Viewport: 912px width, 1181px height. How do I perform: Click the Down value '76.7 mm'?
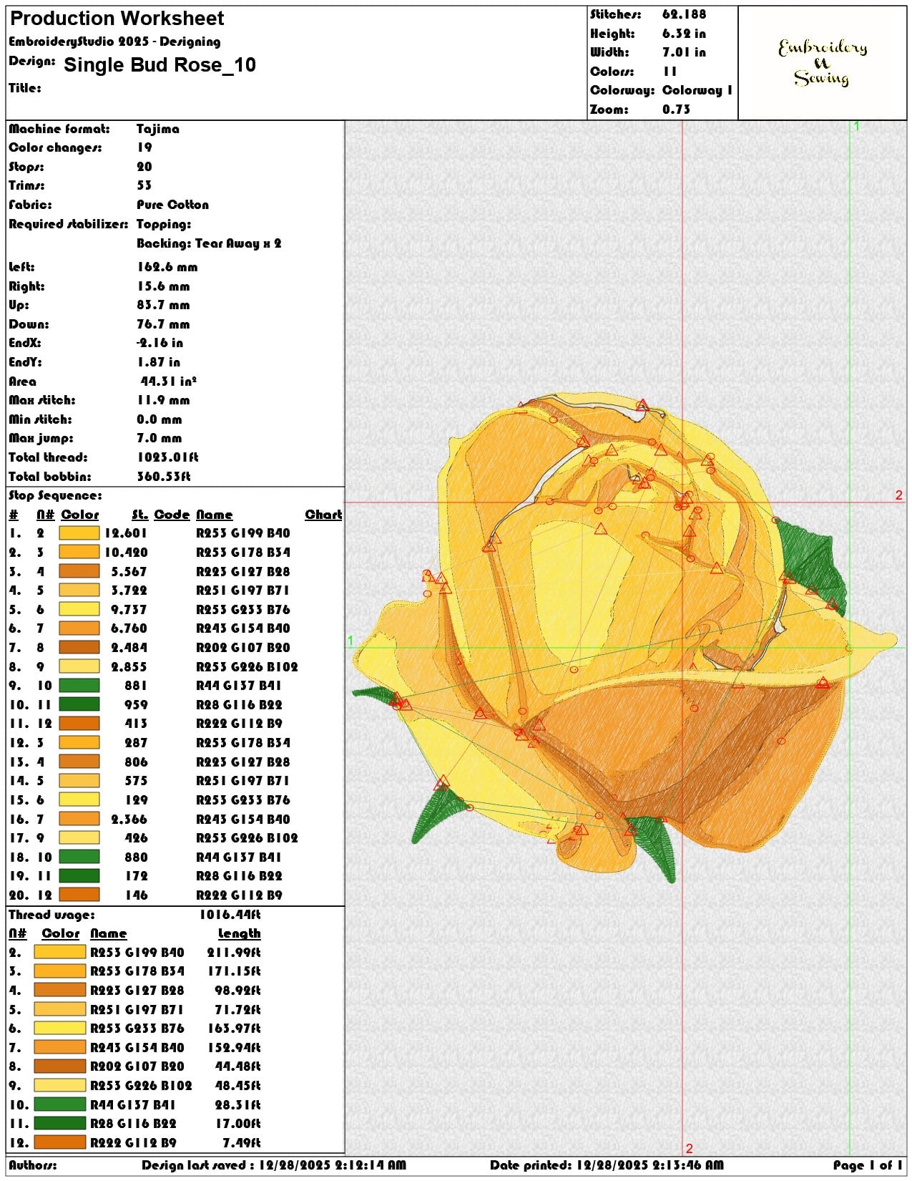164,324
